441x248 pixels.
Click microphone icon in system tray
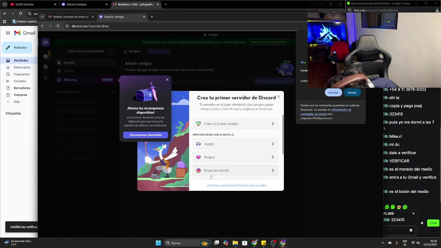click(x=397, y=243)
